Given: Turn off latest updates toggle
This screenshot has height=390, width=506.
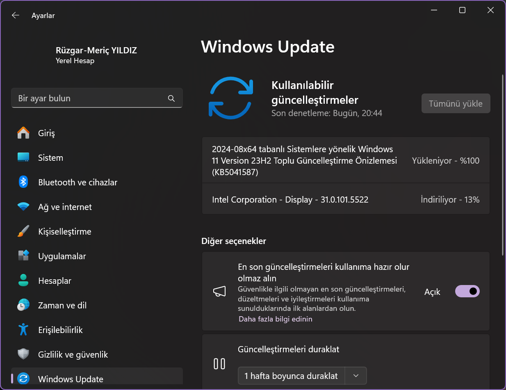Looking at the screenshot, I should pyautogui.click(x=467, y=291).
